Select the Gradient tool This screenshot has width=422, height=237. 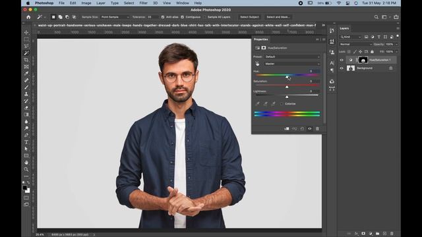(26, 115)
